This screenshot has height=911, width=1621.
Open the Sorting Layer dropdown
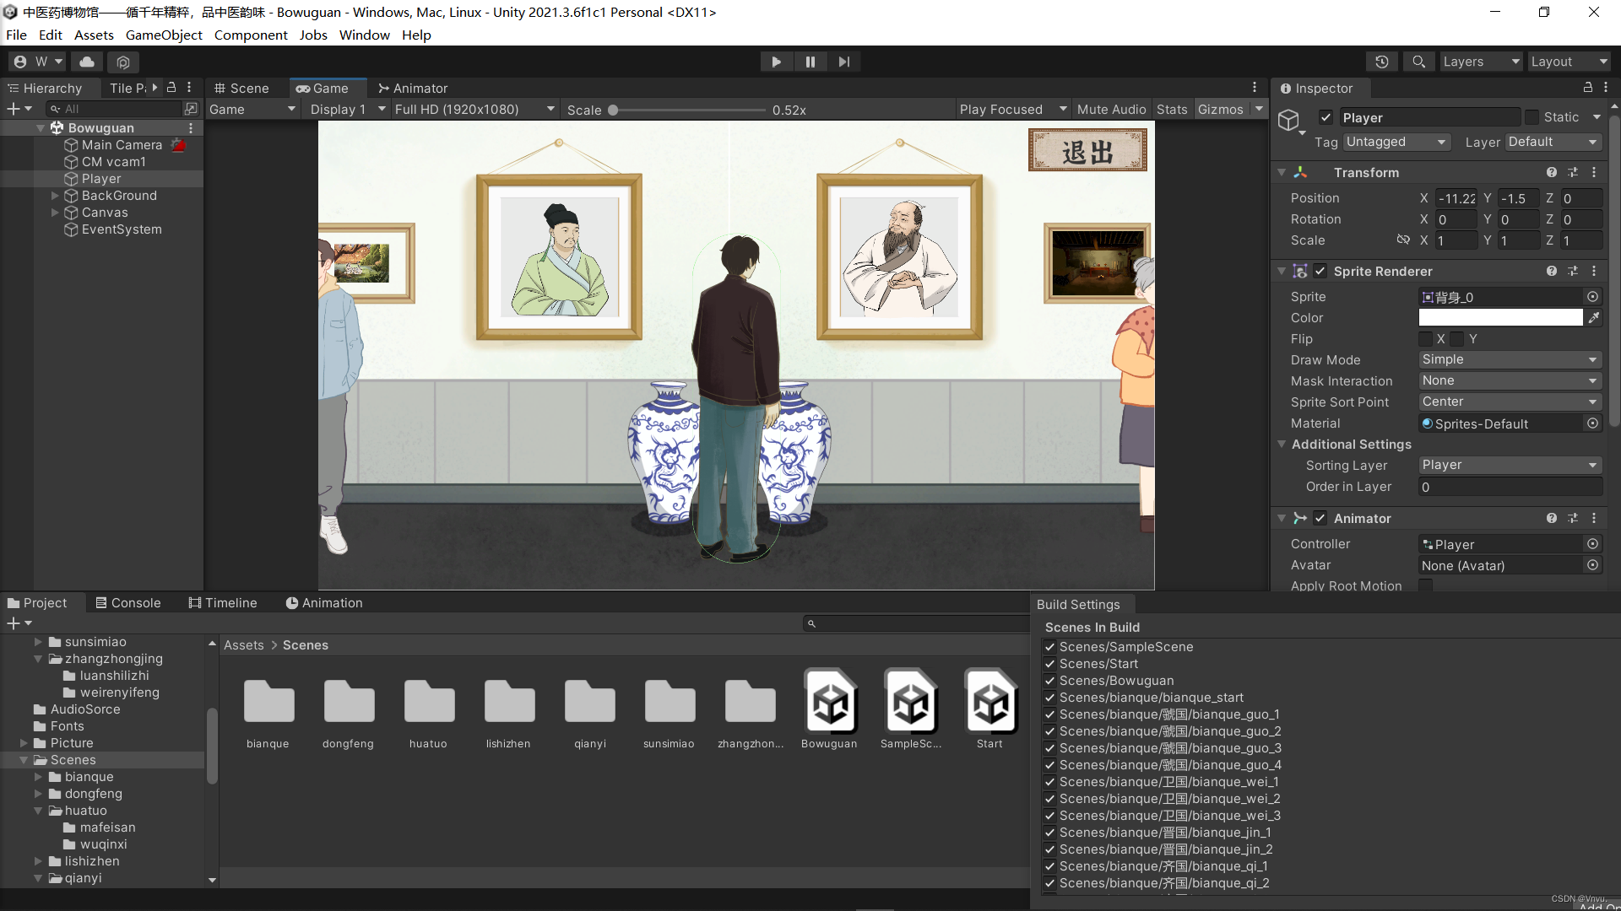pyautogui.click(x=1509, y=466)
